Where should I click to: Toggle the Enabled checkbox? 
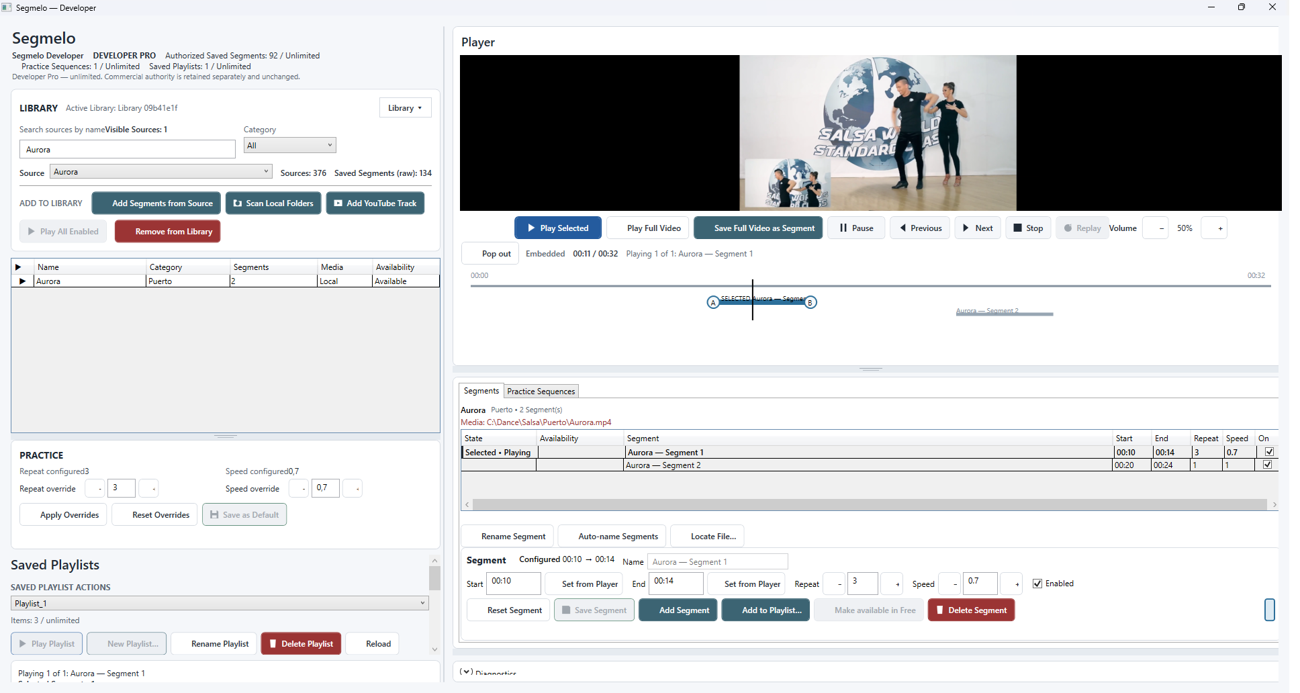[x=1037, y=584]
